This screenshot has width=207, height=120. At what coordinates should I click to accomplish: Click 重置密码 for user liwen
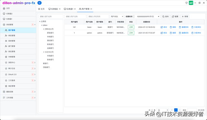pos(184,27)
